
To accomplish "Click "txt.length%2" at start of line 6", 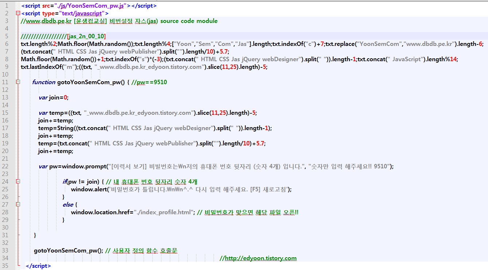I will tap(39, 44).
